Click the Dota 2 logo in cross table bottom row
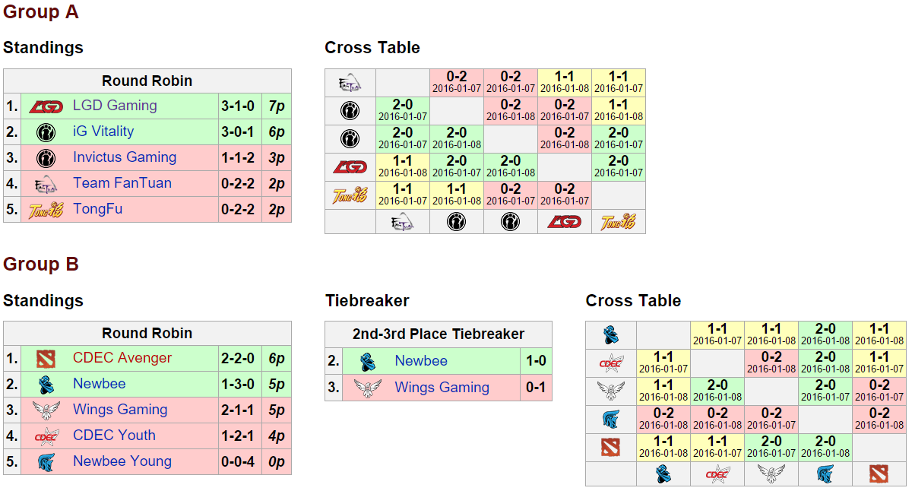Screen dimensions: 912x491 880,474
